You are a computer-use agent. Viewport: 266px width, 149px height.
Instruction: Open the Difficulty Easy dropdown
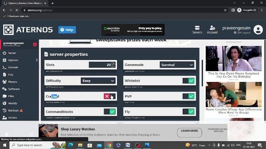[98, 81]
